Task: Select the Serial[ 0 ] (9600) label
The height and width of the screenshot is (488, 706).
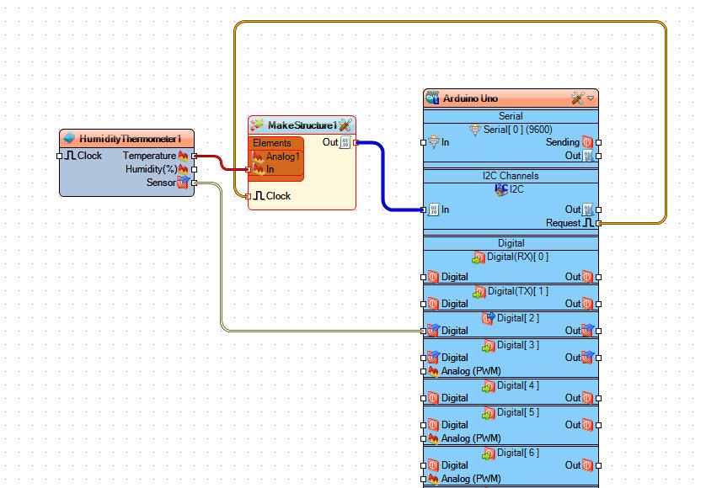Action: point(518,130)
